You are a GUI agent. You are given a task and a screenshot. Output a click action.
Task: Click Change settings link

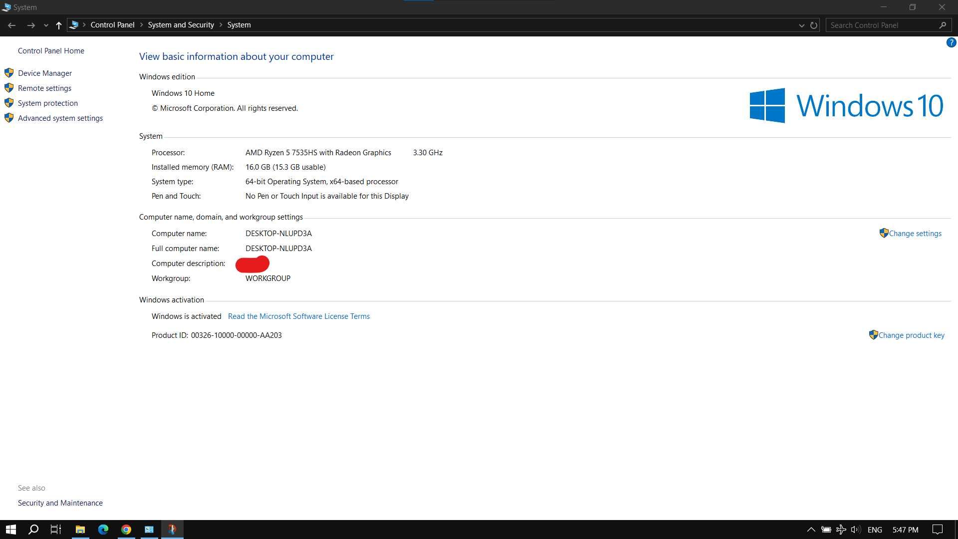915,234
